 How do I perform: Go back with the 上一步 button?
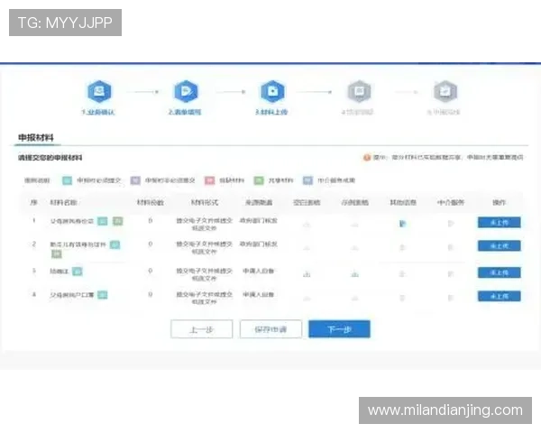pyautogui.click(x=201, y=329)
